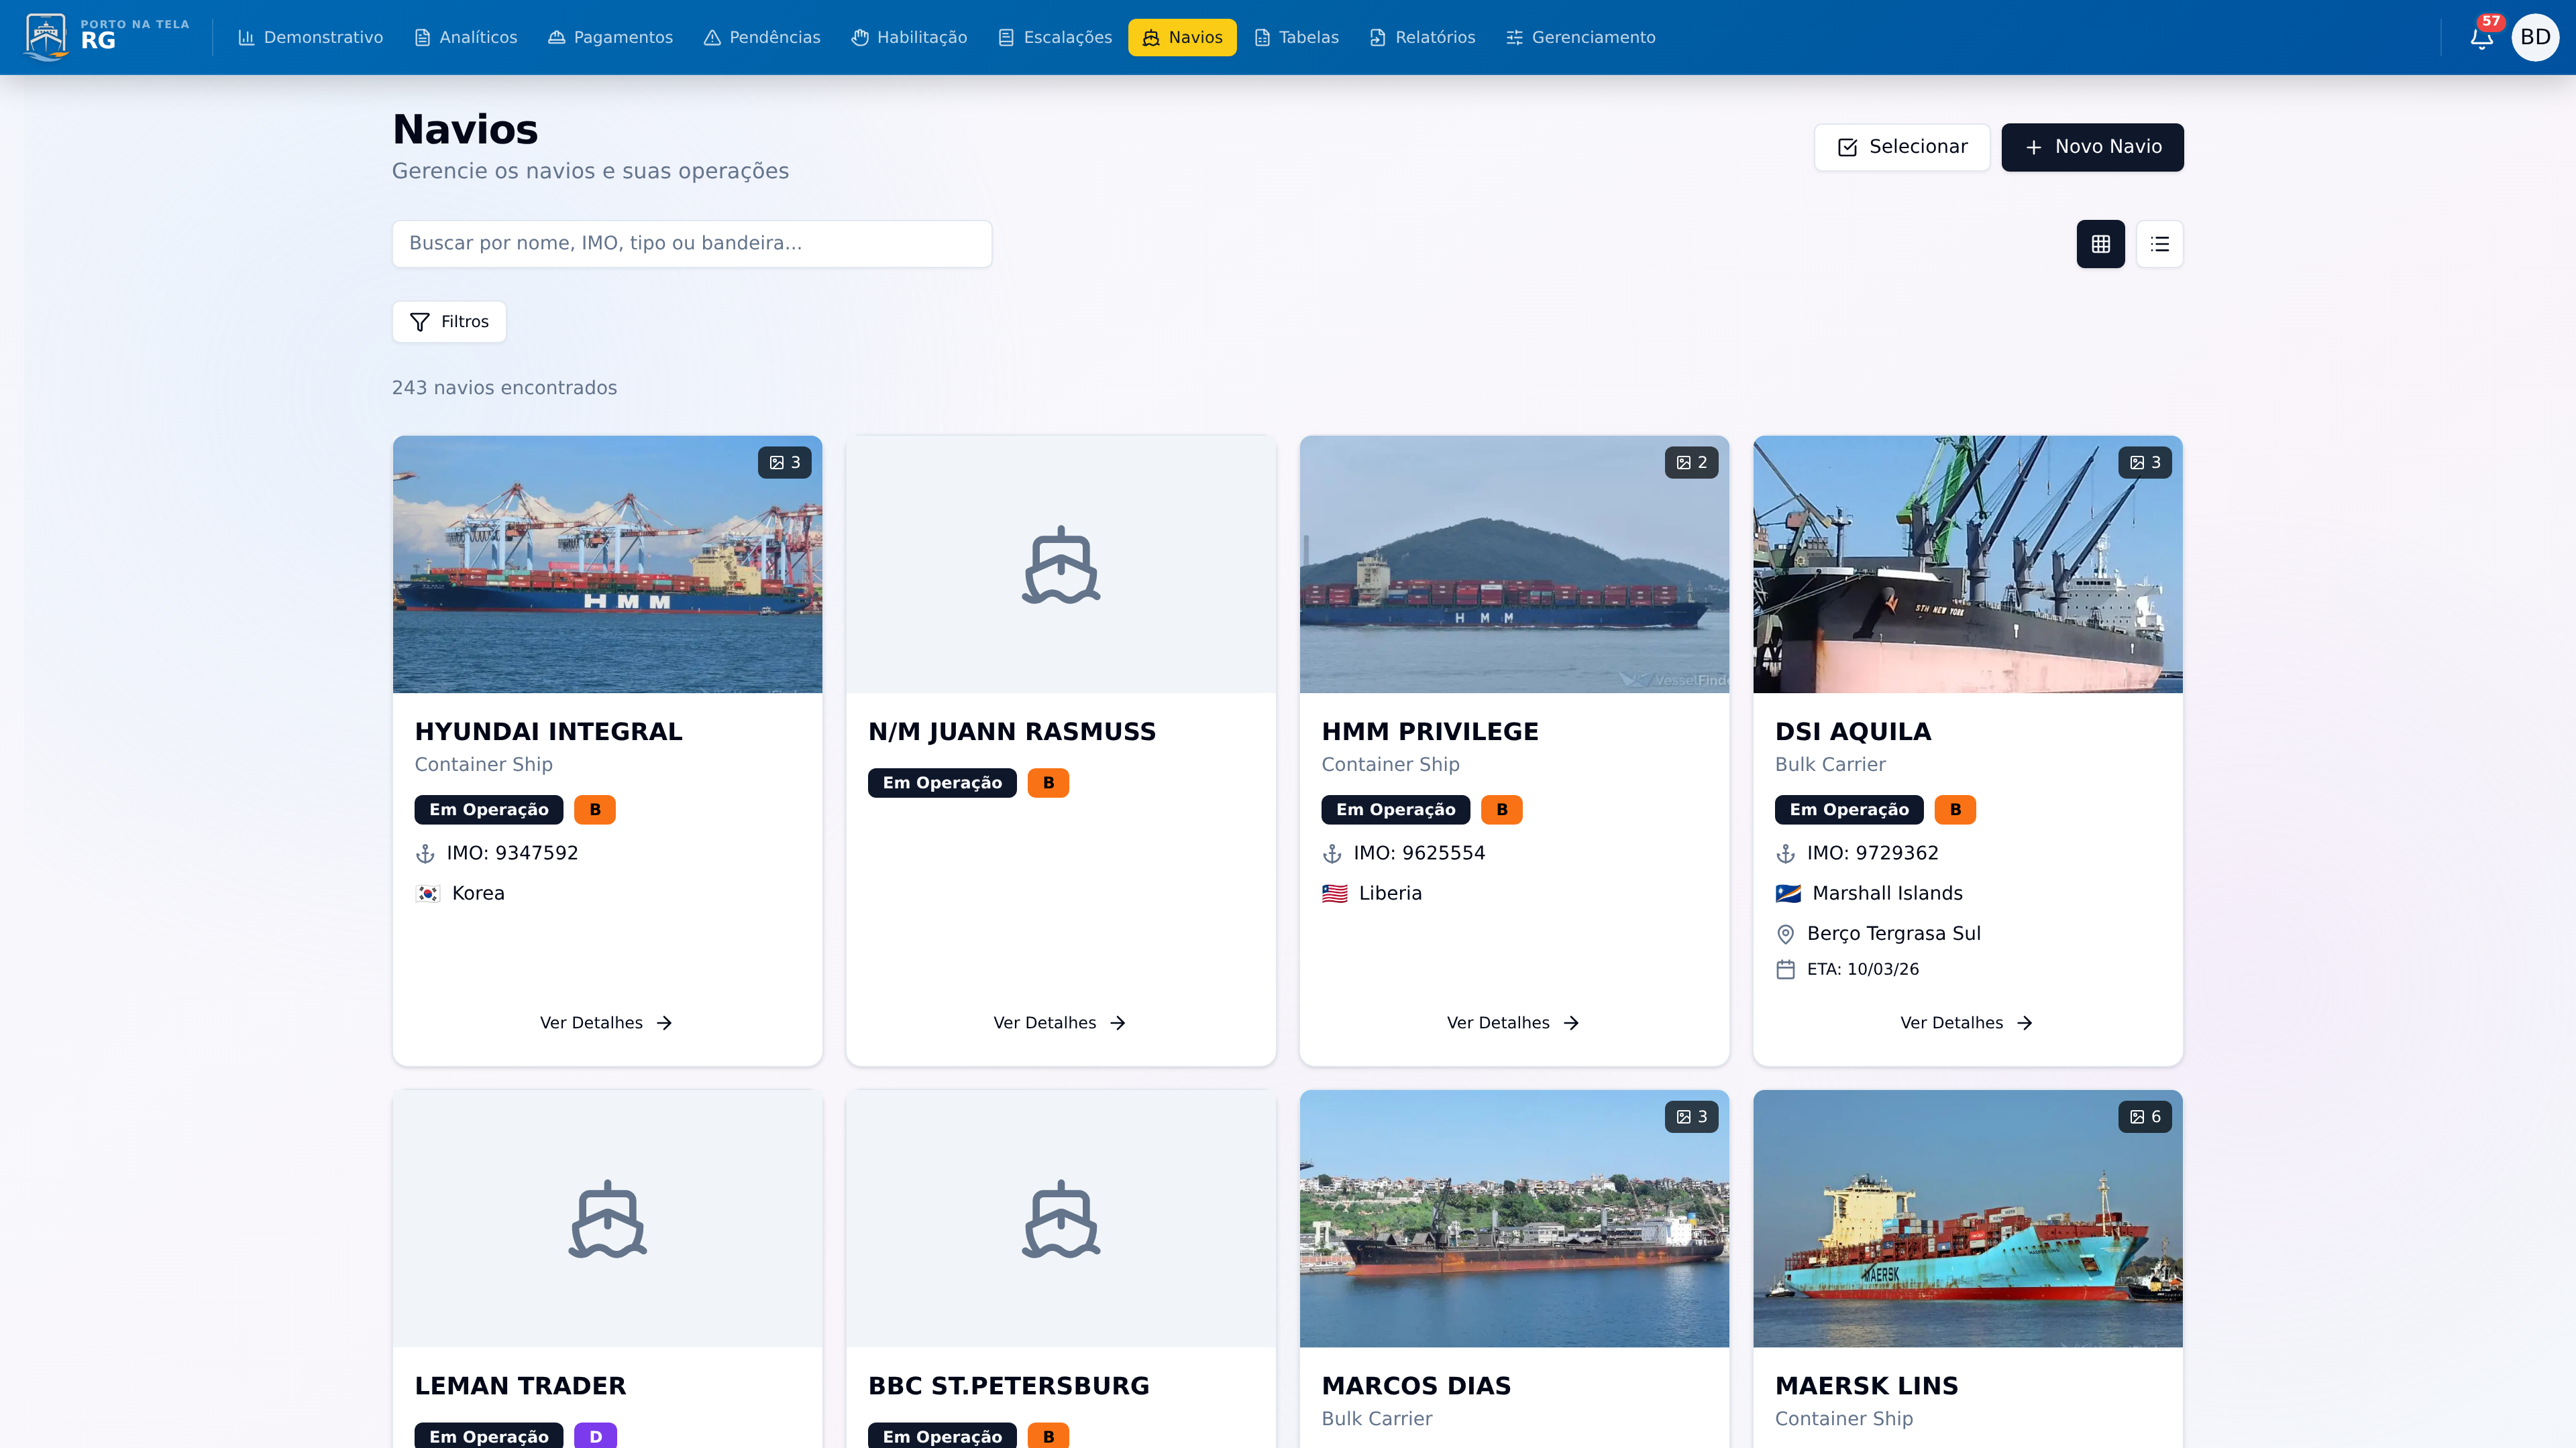Click the Relatórios document icon
Image resolution: width=2576 pixels, height=1448 pixels.
pyautogui.click(x=1377, y=37)
